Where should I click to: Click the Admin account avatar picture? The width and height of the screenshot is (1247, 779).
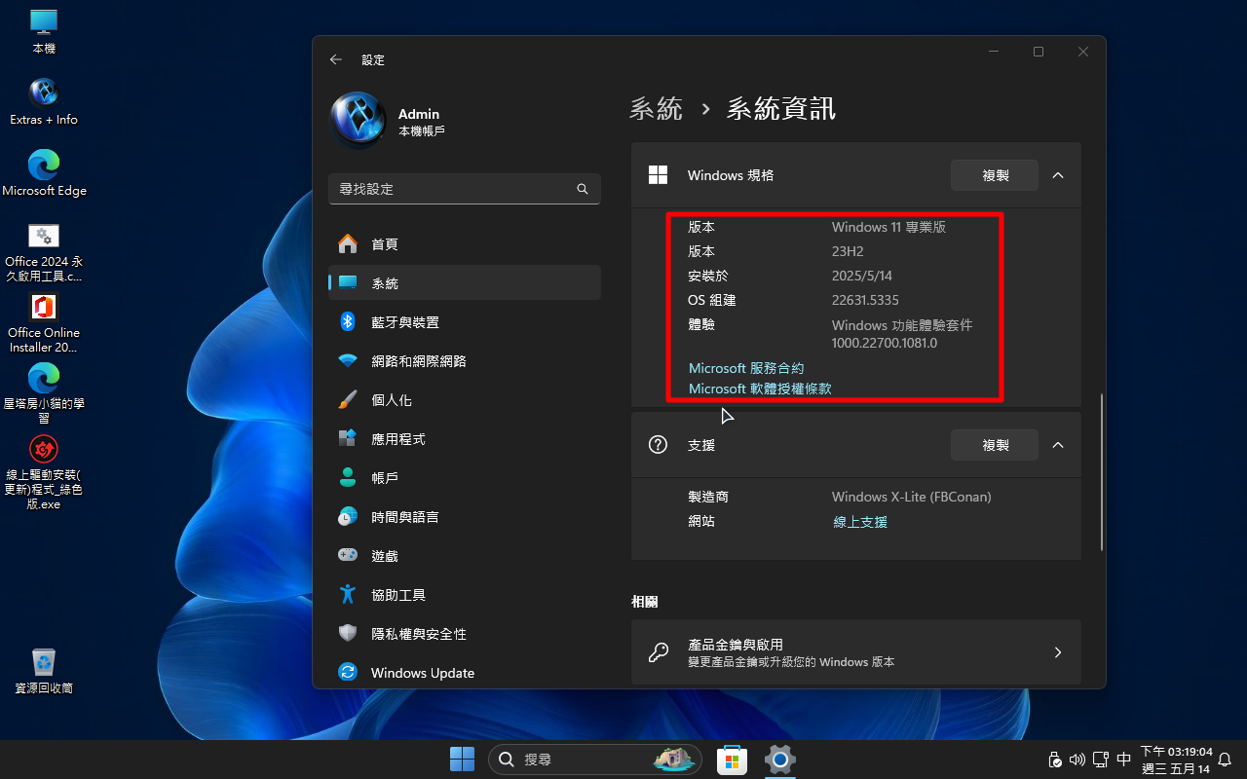coord(359,121)
